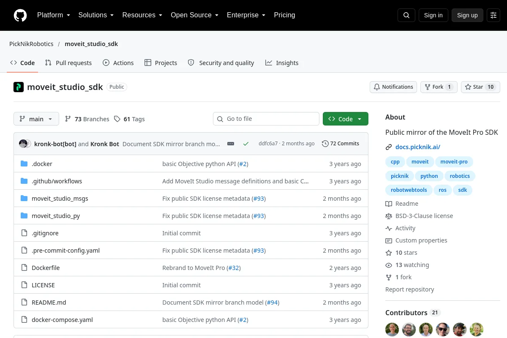
Task: Click the BSD-3-Clause license scale icon
Action: (x=389, y=216)
